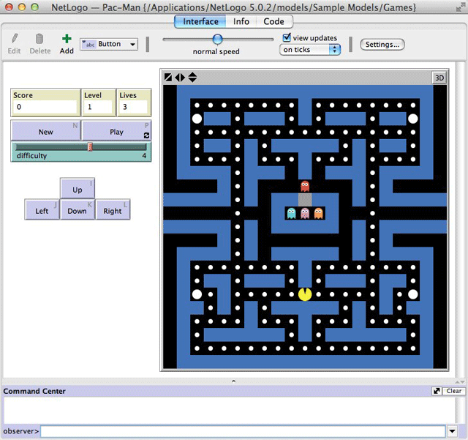Click the Up movement button
Screen dimensions: 468x440
pyautogui.click(x=78, y=189)
